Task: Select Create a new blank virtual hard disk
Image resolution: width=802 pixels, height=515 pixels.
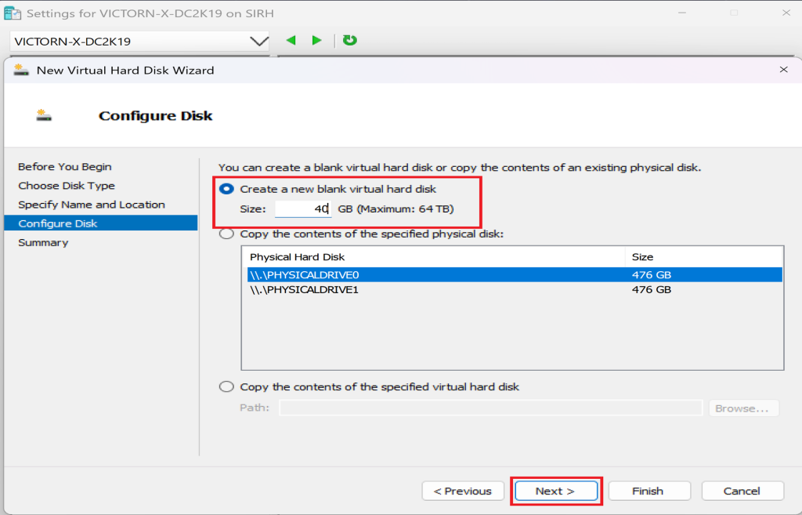Action: 227,189
